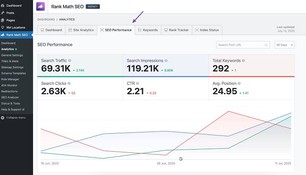Click the 28 Jun, 2025 axis label

pyautogui.click(x=166, y=163)
